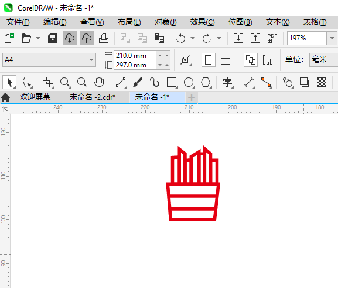The width and height of the screenshot is (338, 288).
Task: Click the page height 297.0 mm field
Action: point(135,65)
